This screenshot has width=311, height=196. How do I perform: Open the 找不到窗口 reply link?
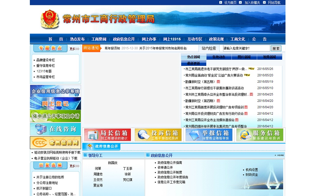click(x=44, y=188)
